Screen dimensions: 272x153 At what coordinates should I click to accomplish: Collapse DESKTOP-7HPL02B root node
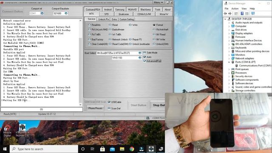[225, 19]
